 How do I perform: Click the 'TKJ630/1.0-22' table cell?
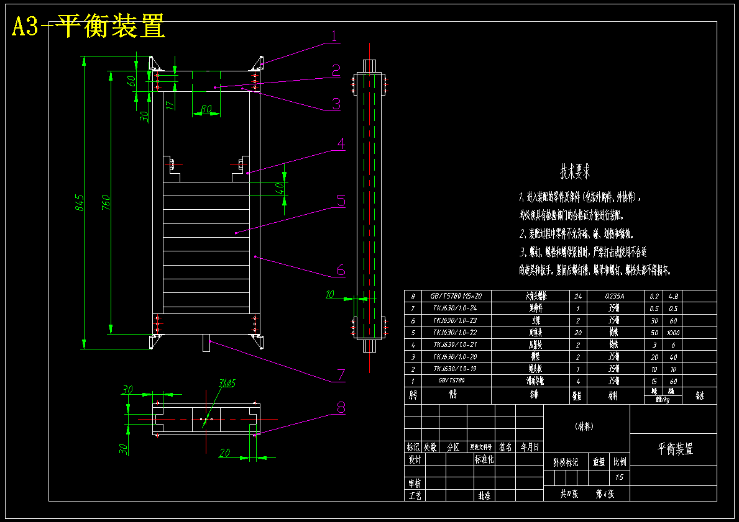(455, 332)
